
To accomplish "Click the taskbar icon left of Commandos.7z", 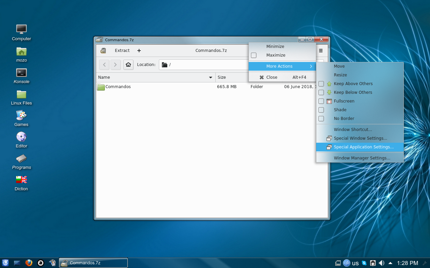I will (x=52, y=263).
